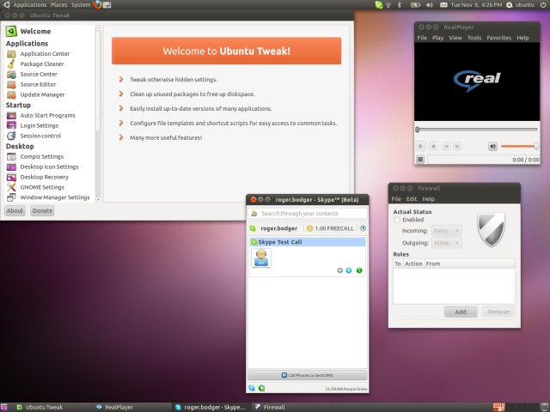Click the Skype Test Call avatar picture
550x412 pixels.
pyautogui.click(x=261, y=257)
